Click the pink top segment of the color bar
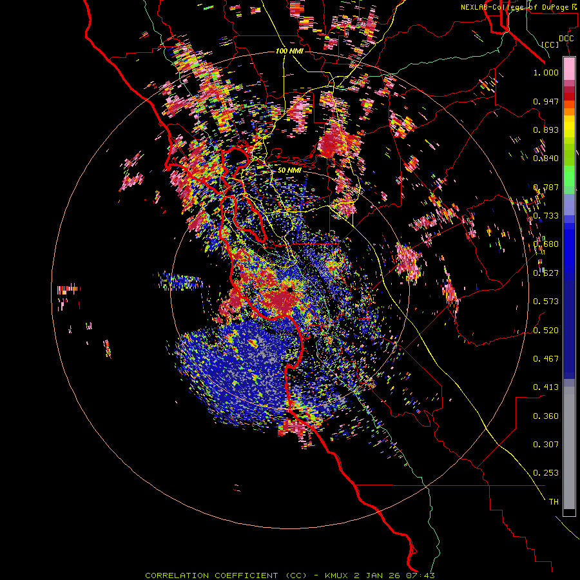580x580 pixels. pyautogui.click(x=569, y=68)
